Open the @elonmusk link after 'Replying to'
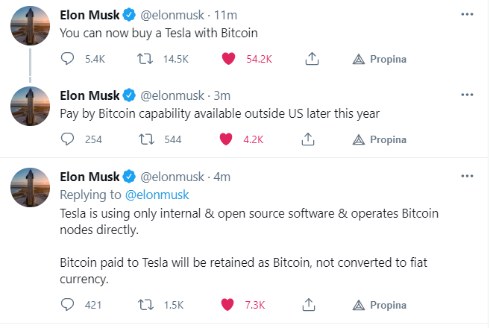The width and height of the screenshot is (490, 328). (157, 195)
